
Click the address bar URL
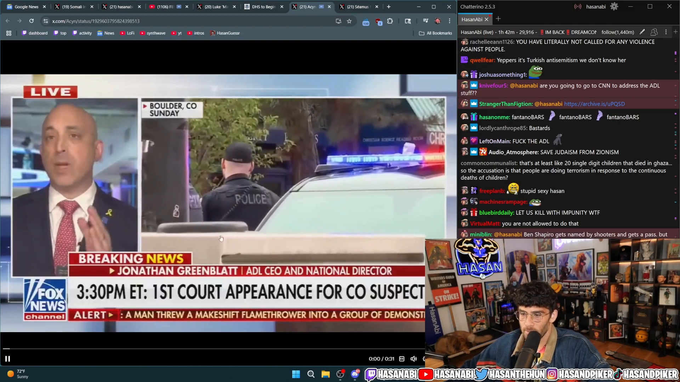96,21
